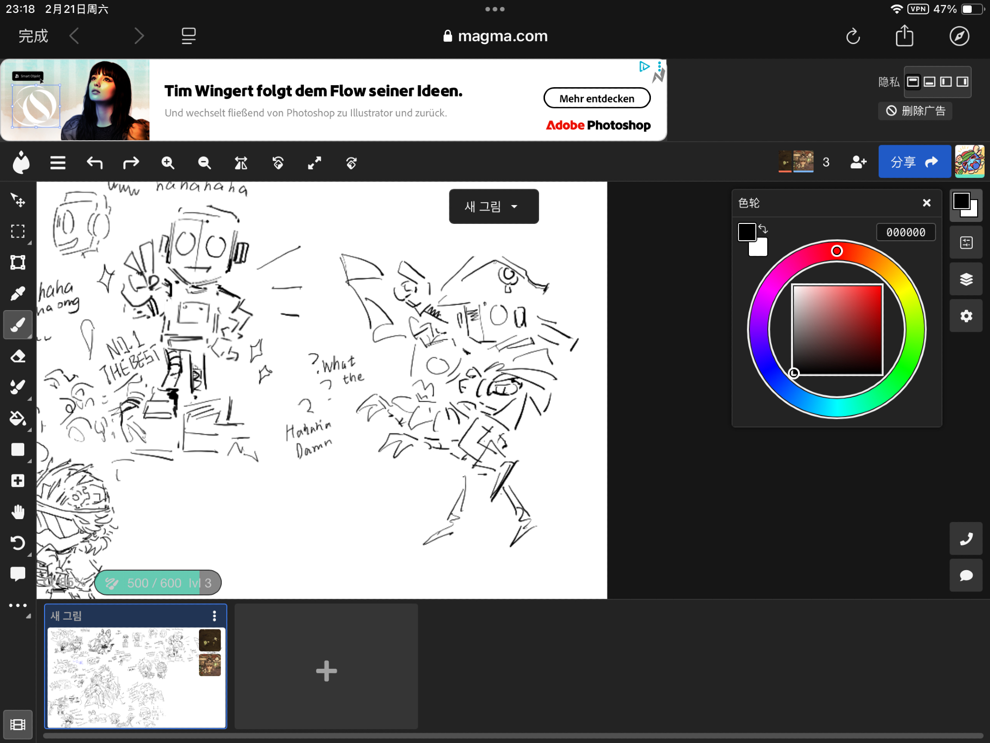Click the 删除广告 remove ads button
The height and width of the screenshot is (743, 990).
(x=915, y=110)
